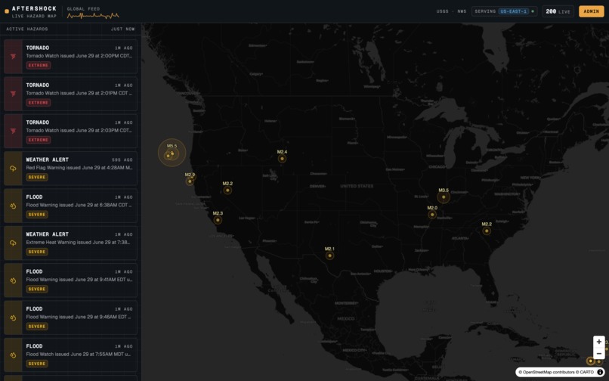Select the M2.9 earthquake marker

pos(190,181)
